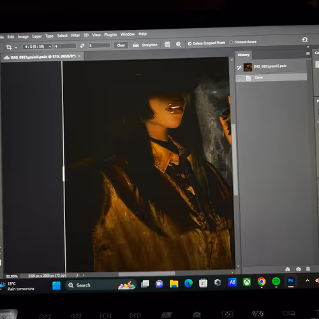Set history brush source for IMG_6921 snapshot
The width and height of the screenshot is (319, 319).
(x=239, y=68)
